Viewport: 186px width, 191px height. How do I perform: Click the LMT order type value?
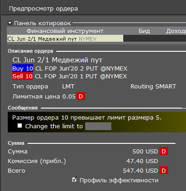[68, 87]
